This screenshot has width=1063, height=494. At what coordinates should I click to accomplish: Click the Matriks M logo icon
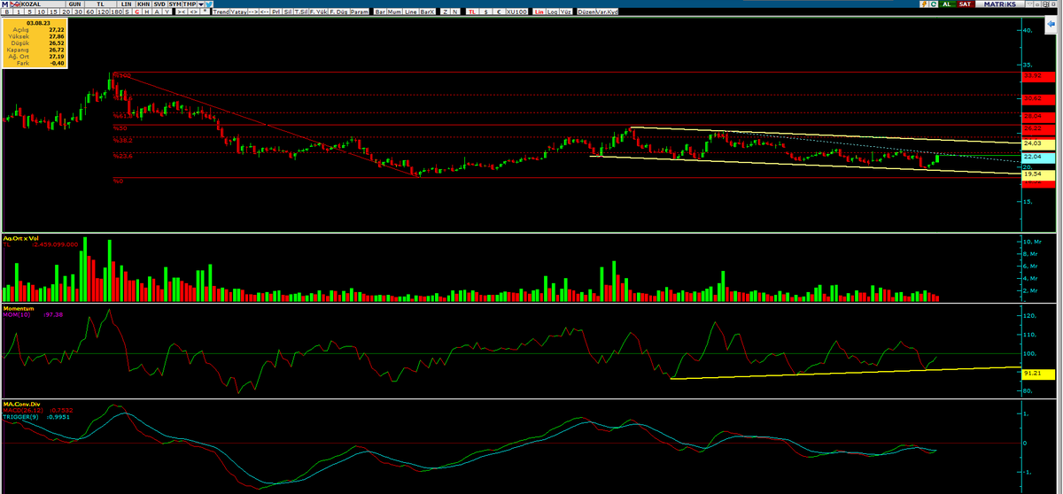coord(4,4)
